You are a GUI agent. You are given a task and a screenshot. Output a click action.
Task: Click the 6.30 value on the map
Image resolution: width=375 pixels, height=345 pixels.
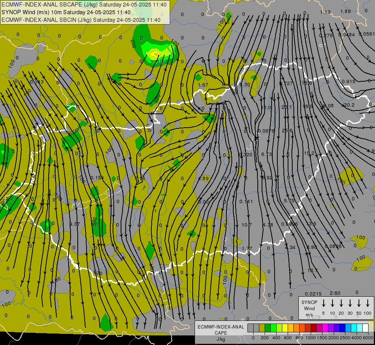tap(245, 84)
